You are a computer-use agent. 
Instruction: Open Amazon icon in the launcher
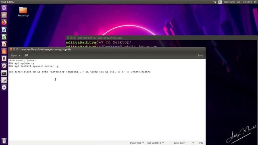(x=4, y=58)
